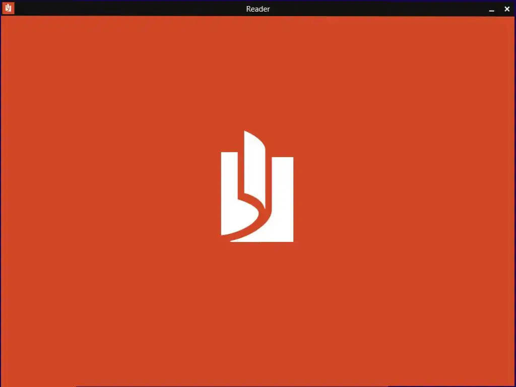Click the 'Reader' title text
Viewport: 516px width, 387px height.
[x=258, y=9]
